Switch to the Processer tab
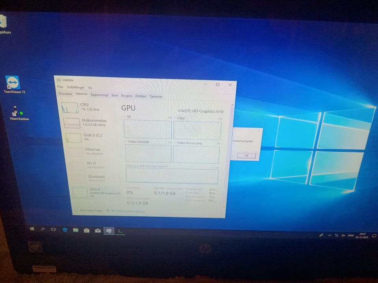378x283 pixels. point(65,94)
